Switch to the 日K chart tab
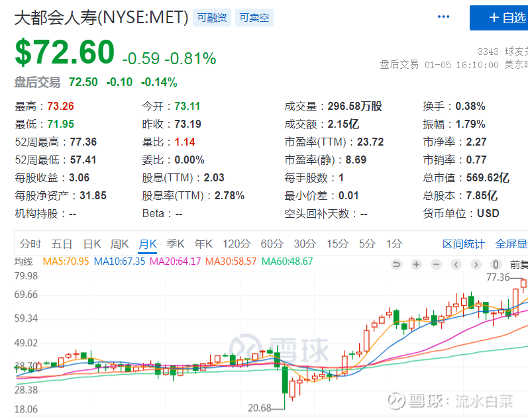The width and height of the screenshot is (528, 417). point(92,244)
